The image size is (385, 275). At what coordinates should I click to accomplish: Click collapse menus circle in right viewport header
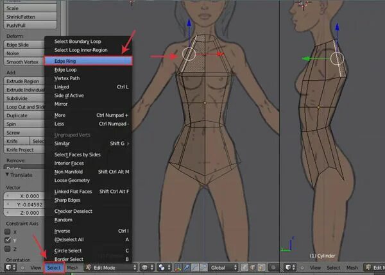click(x=302, y=268)
